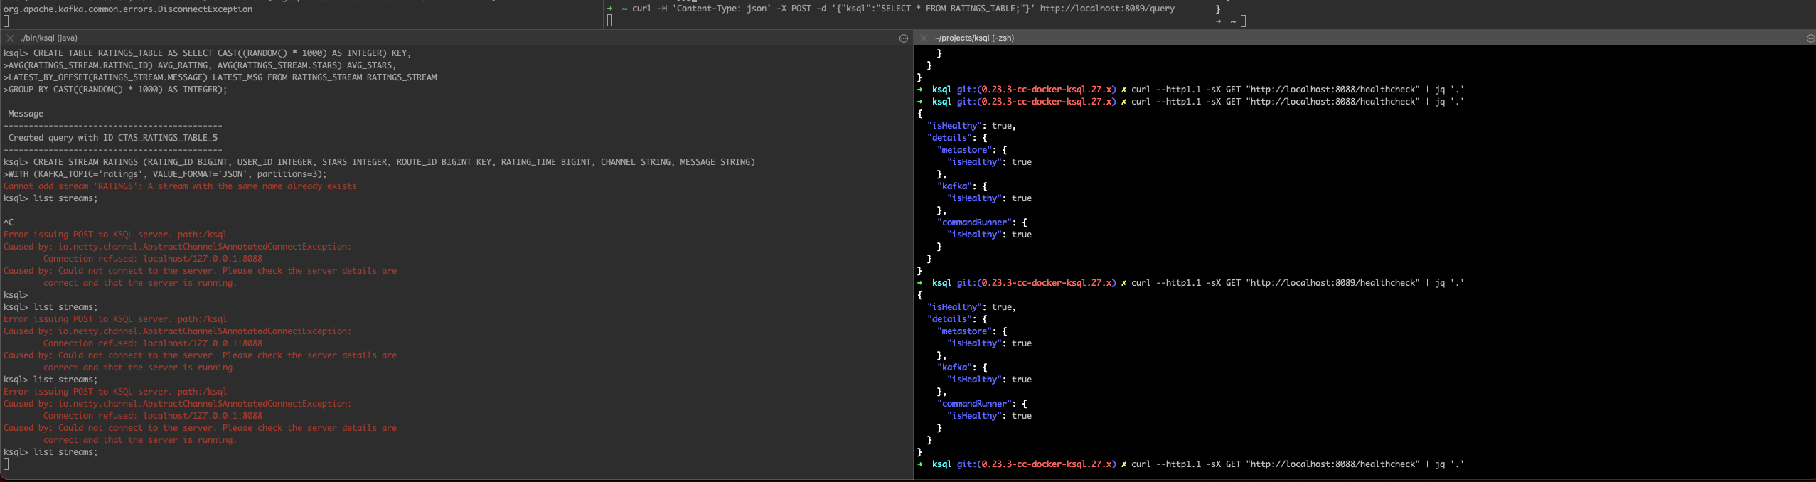Click 'Created query with ID CTAS_RATINGS_TABLE_5'
Screen dimensions: 1816x482
113,138
